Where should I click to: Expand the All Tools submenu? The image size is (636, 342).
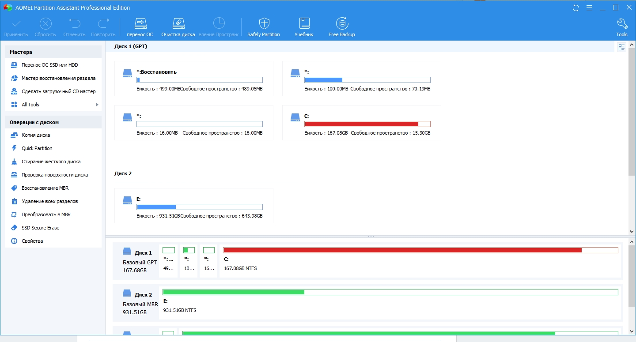(x=53, y=105)
